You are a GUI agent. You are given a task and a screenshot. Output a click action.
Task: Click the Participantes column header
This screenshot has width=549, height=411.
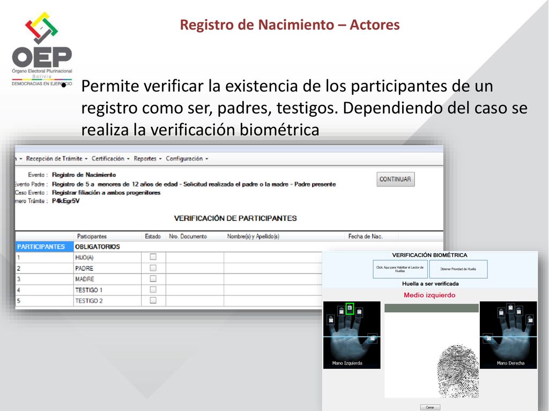pos(92,236)
